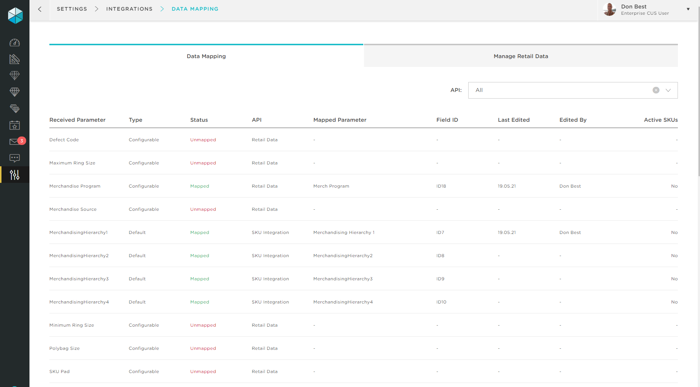Open the Minimum Ring Size parameter
The image size is (700, 387).
(x=71, y=325)
